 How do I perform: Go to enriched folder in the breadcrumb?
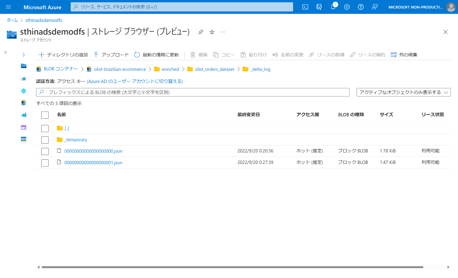(170, 69)
